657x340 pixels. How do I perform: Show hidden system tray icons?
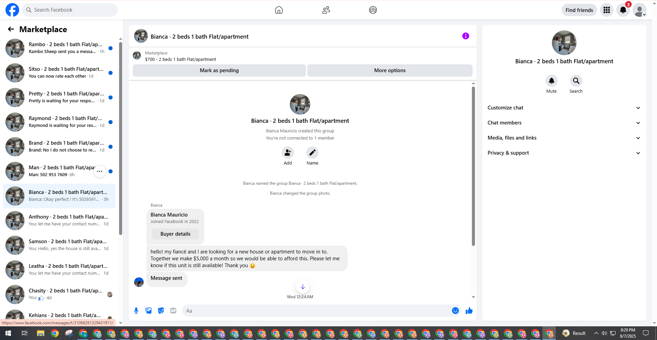[596, 333]
